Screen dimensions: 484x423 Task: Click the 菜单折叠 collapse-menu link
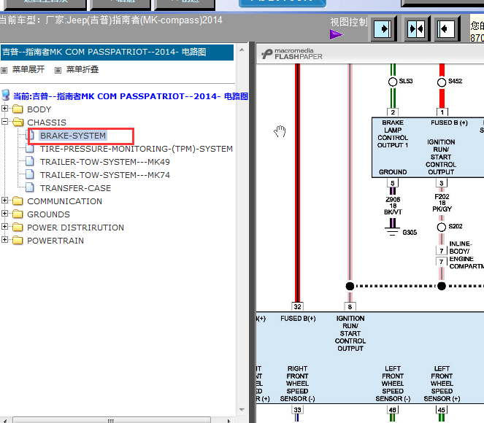(82, 69)
